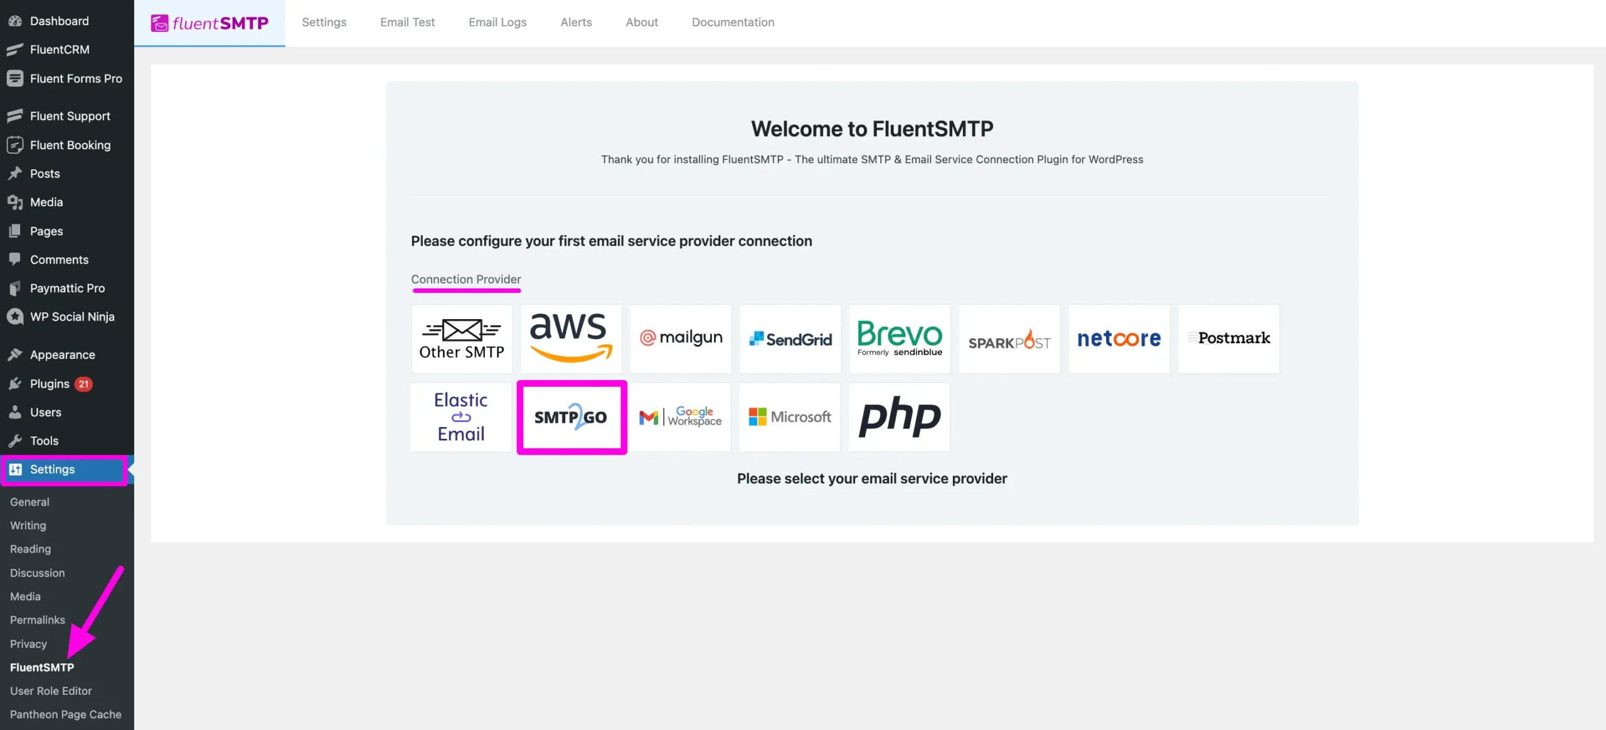
Task: Choose Amazon AWS as connection provider
Action: click(x=571, y=339)
